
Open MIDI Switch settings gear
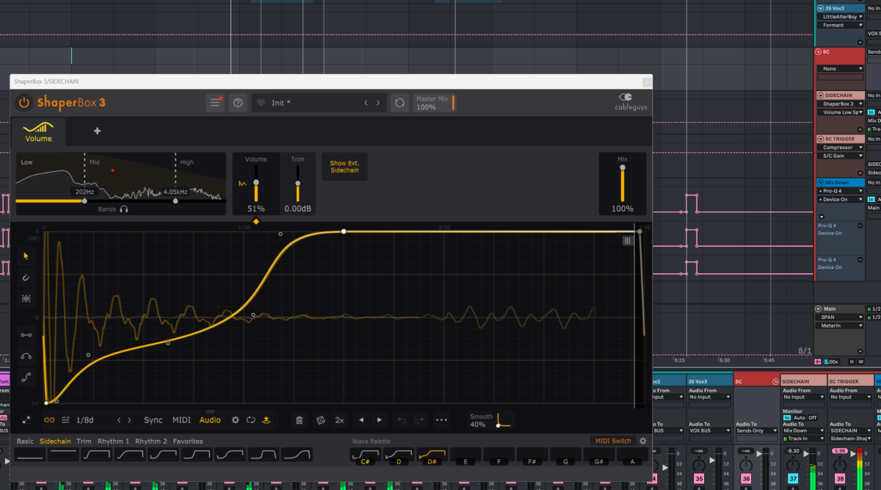tap(643, 441)
